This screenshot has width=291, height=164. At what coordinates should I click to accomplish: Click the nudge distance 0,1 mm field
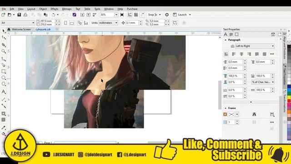(x=132, y=23)
